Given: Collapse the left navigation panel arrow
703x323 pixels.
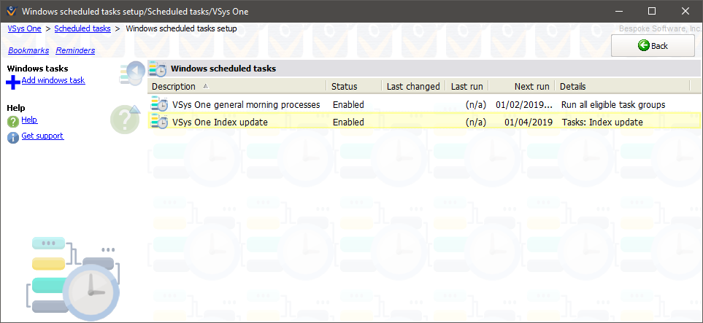Looking at the screenshot, I should (134, 71).
